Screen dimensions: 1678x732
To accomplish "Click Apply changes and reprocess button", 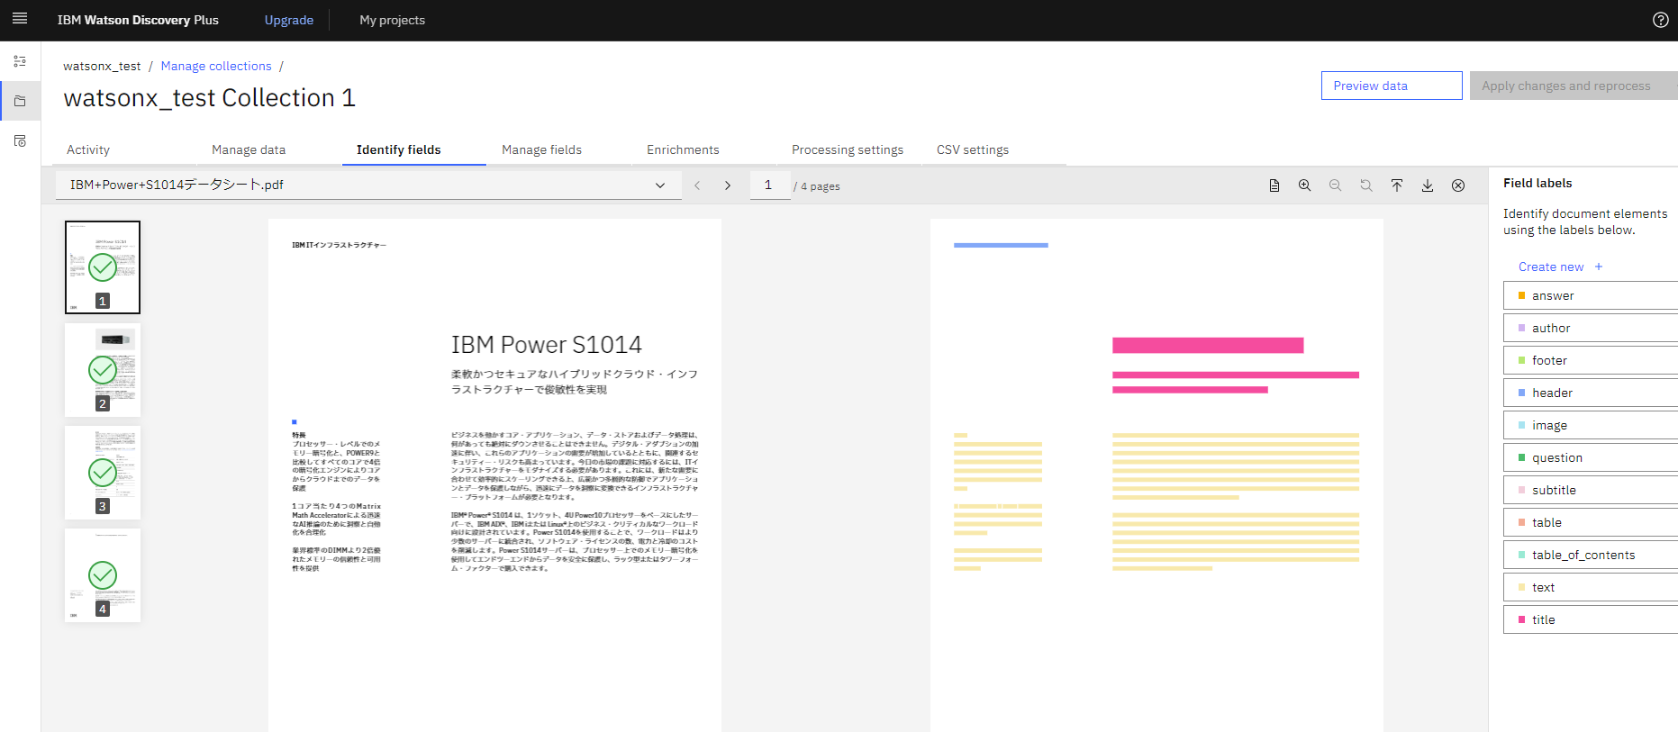I will click(x=1573, y=86).
